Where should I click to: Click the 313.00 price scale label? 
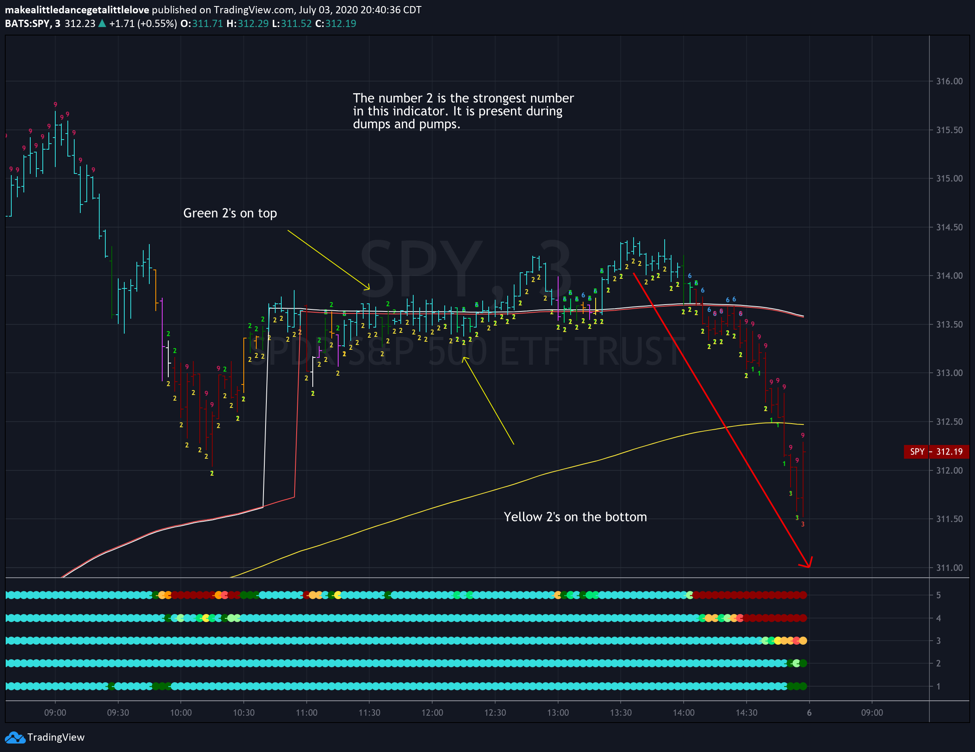(949, 373)
